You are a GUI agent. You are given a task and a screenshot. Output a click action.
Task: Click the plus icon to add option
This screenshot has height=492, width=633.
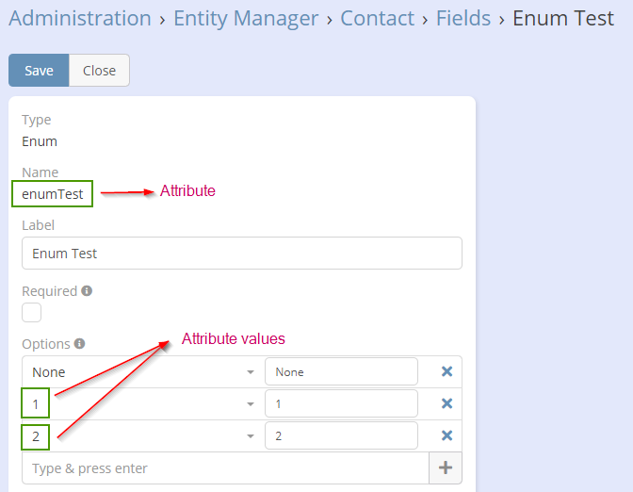(x=446, y=468)
